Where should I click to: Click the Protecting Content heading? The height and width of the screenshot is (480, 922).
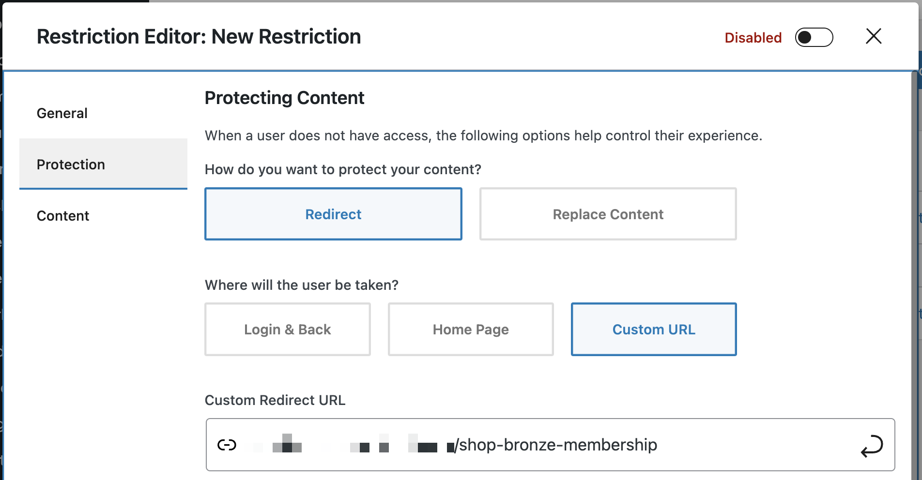[x=284, y=98]
